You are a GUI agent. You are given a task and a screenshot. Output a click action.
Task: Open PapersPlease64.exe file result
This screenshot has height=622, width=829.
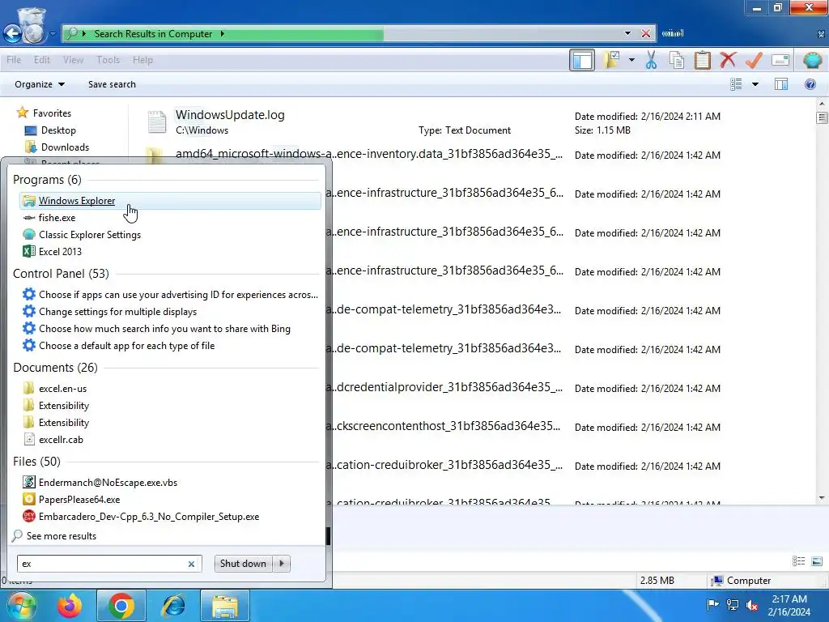coord(79,499)
